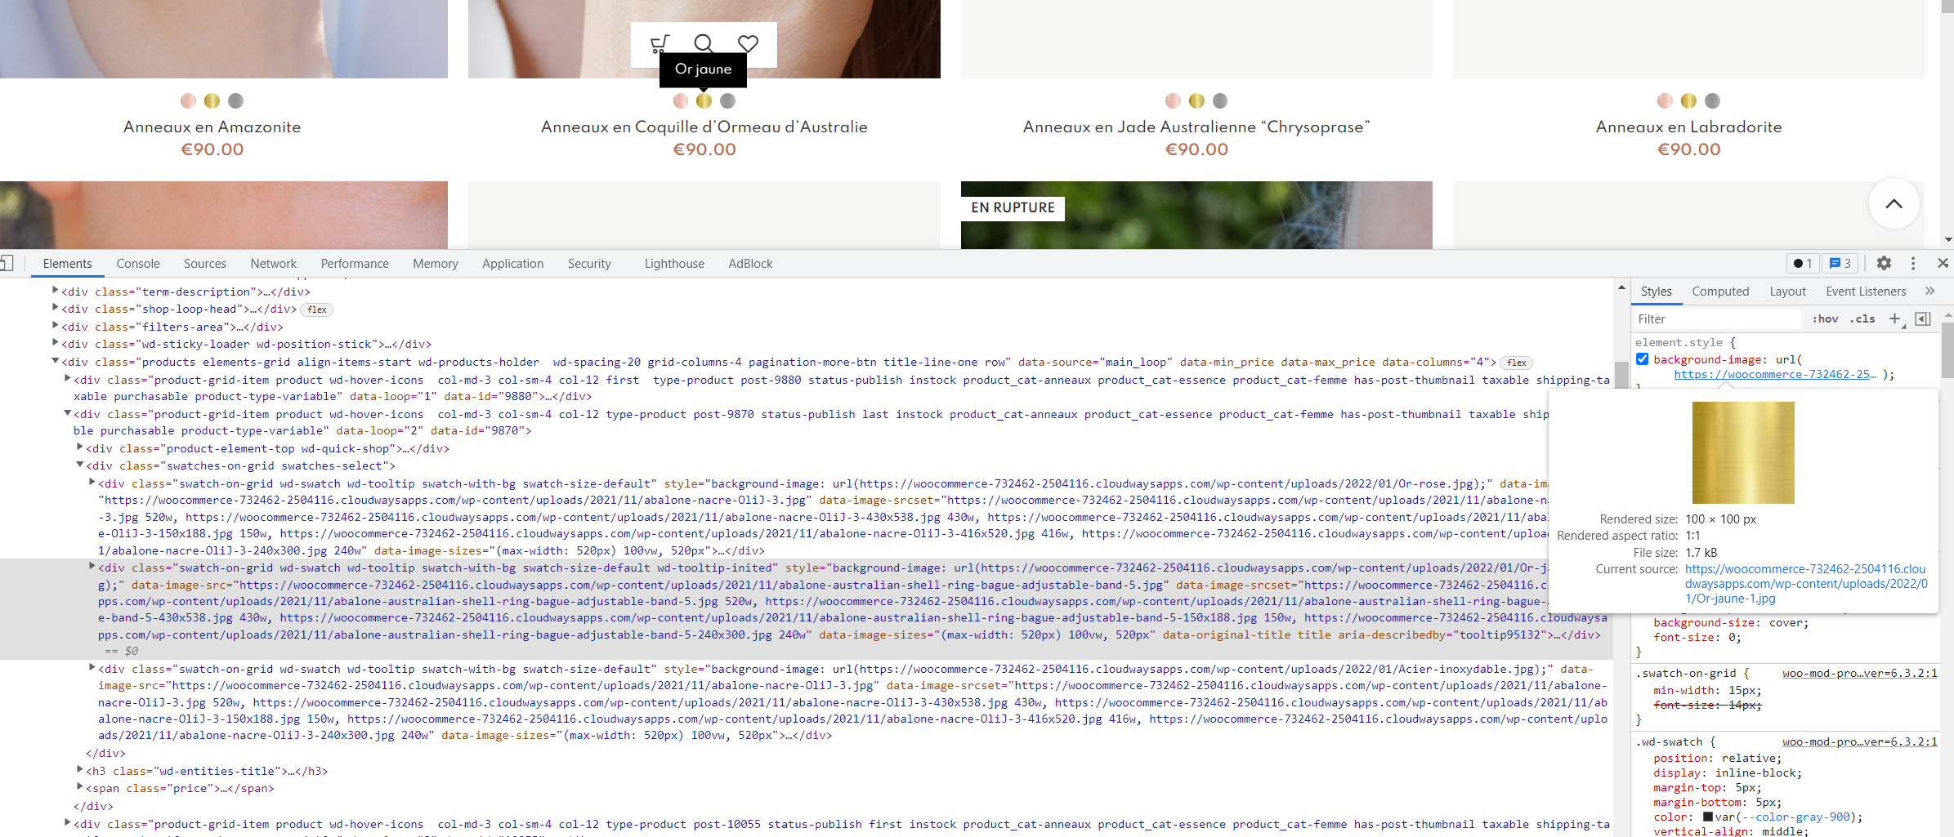Screen dimensions: 1954x837
Task: Open Anneaux en Labradorite product link
Action: click(1689, 127)
